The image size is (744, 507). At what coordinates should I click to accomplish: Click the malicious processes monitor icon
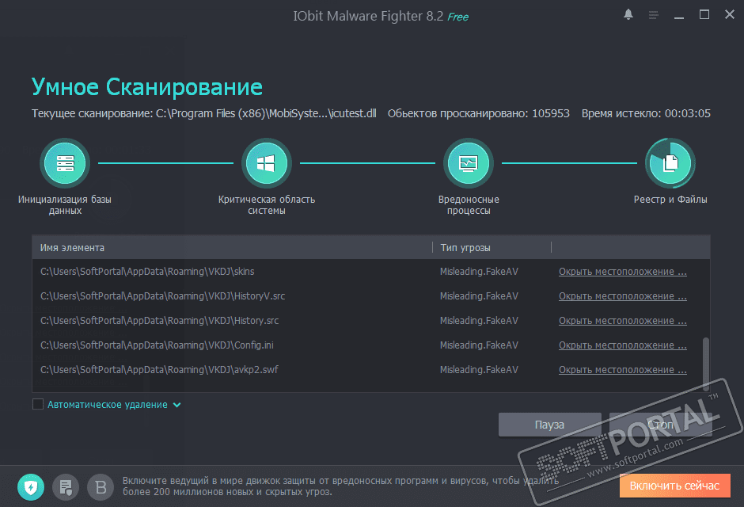pos(469,163)
